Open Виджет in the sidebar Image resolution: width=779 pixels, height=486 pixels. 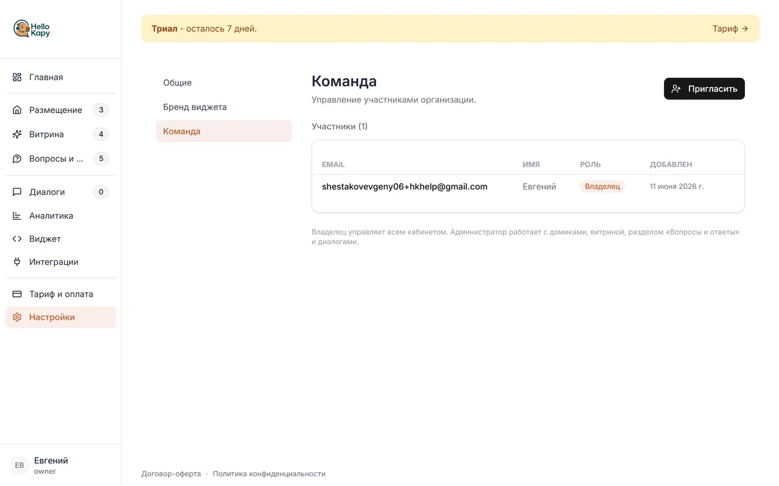(x=60, y=239)
